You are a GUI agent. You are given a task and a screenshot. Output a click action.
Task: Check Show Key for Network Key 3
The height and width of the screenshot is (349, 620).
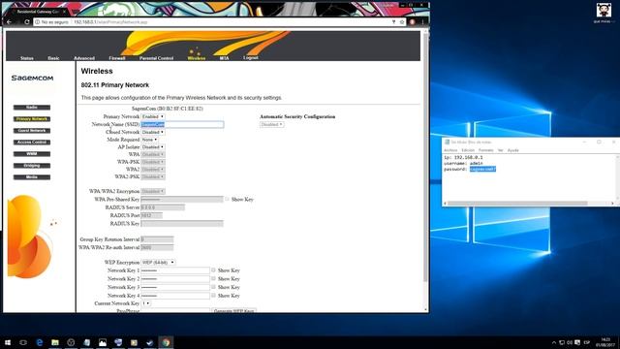click(213, 287)
